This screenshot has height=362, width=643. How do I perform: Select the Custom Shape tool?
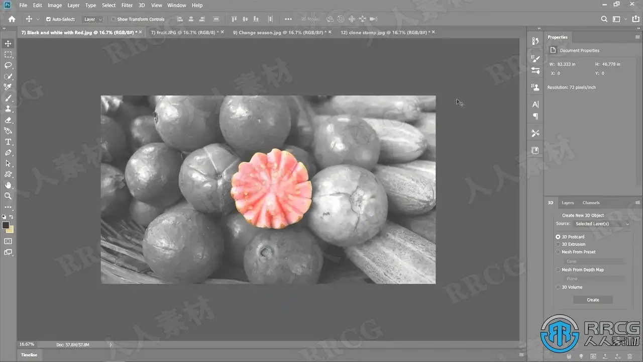tap(8, 174)
